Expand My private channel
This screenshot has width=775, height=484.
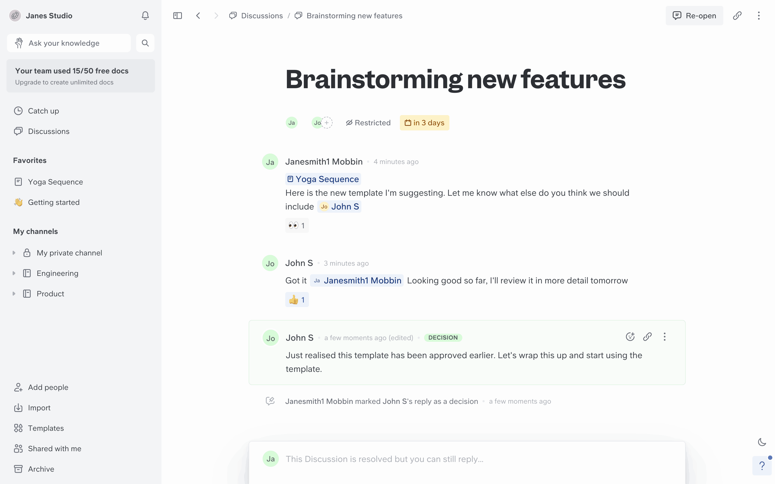click(14, 253)
